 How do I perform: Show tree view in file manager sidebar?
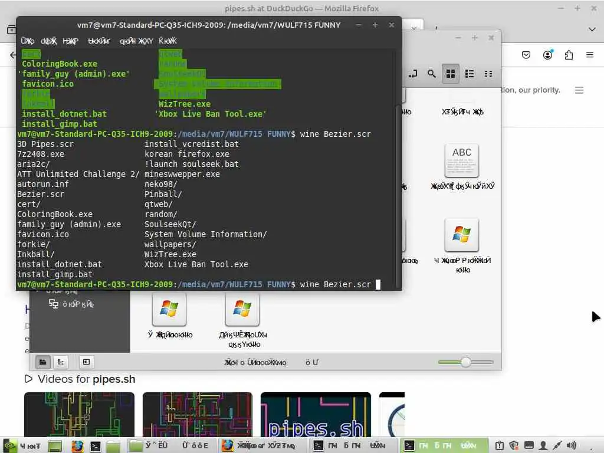click(61, 362)
